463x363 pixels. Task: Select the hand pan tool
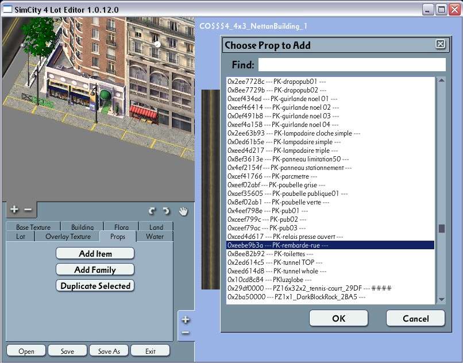click(x=183, y=211)
